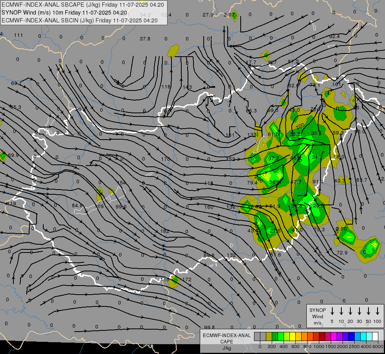The image size is (385, 354).
Task: Pick the violet swatch left of the 2500 tick
Action: [x=346, y=336]
